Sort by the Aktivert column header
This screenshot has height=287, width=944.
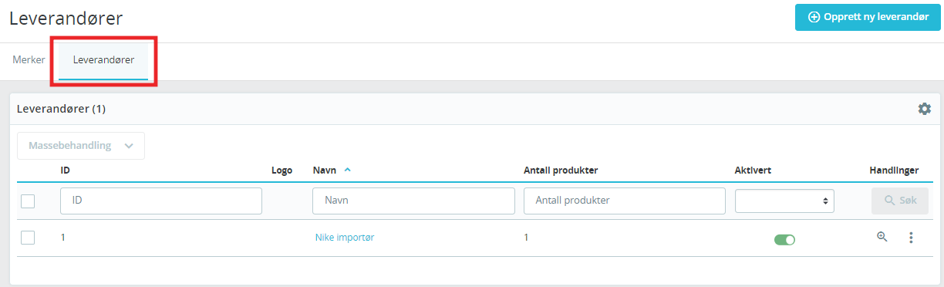(754, 170)
